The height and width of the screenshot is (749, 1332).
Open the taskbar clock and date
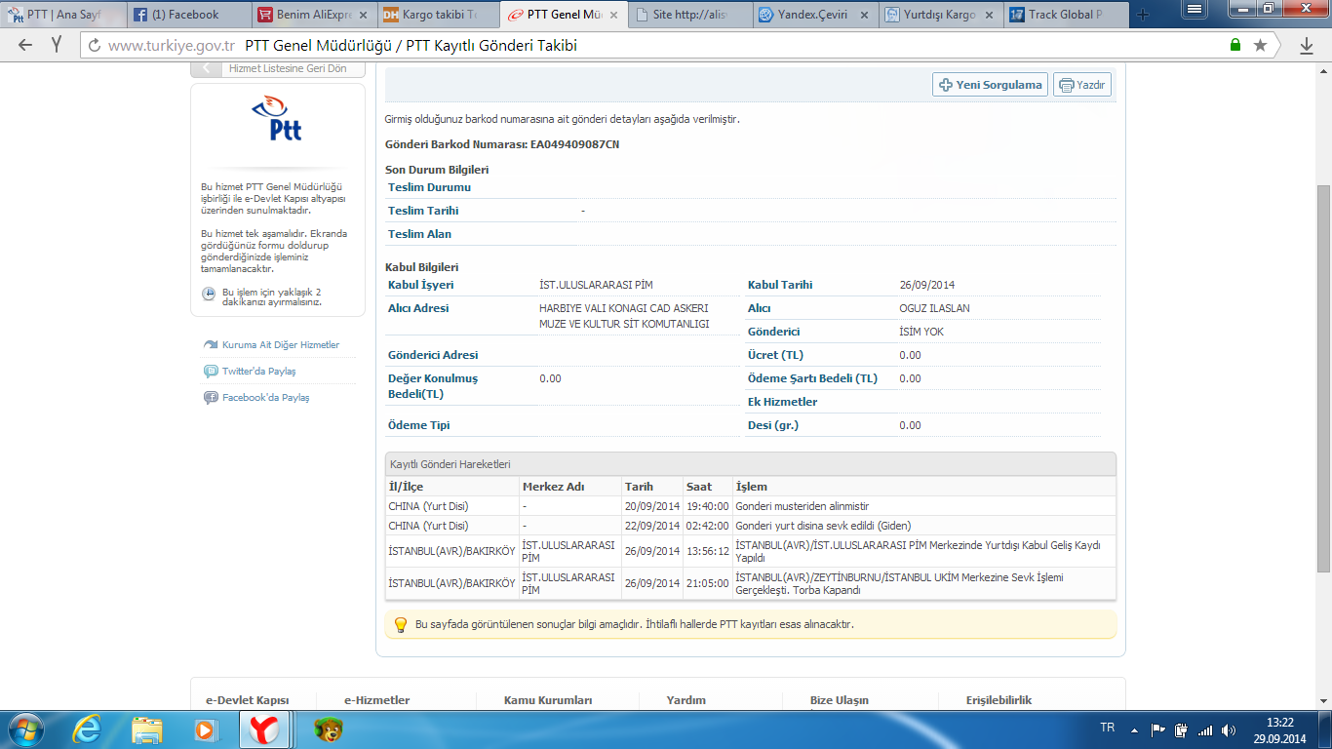coord(1280,729)
